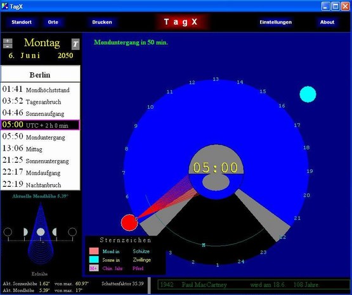The width and height of the screenshot is (352, 295).
Task: Maximize the TagX window
Action: tap(336, 6)
